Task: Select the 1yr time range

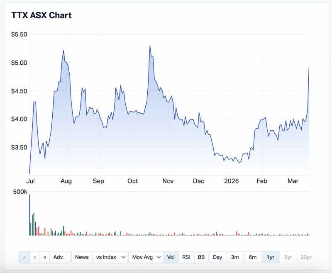Action: (x=271, y=257)
